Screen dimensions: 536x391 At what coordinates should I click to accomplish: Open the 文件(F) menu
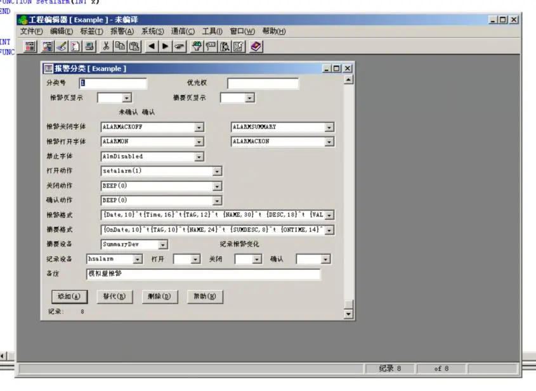pos(31,32)
